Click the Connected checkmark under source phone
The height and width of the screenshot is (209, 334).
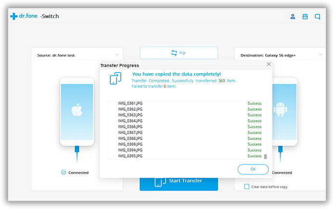(64, 172)
